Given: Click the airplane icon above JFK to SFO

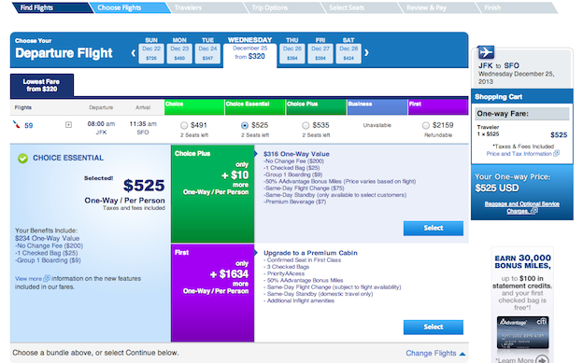Looking at the screenshot, I should (x=486, y=52).
